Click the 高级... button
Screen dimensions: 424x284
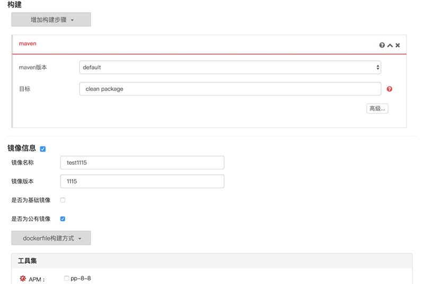[x=377, y=109]
